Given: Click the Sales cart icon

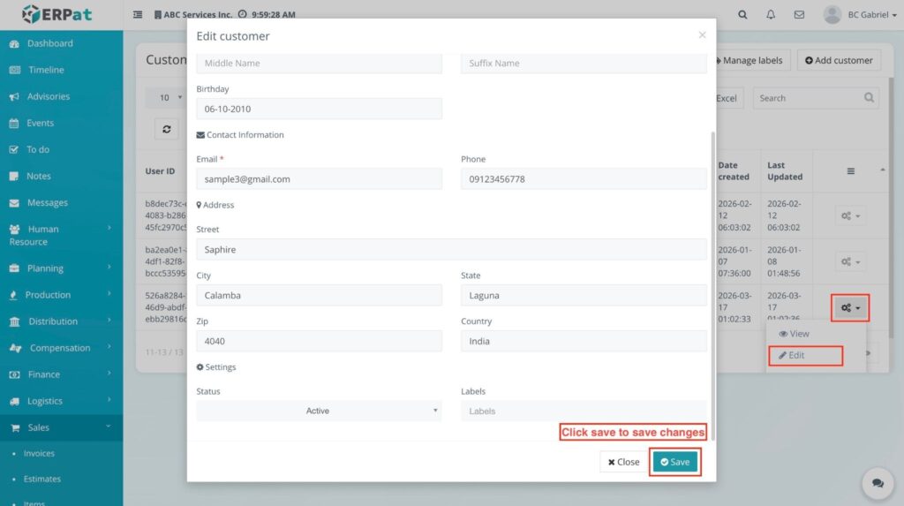Looking at the screenshot, I should tap(14, 427).
